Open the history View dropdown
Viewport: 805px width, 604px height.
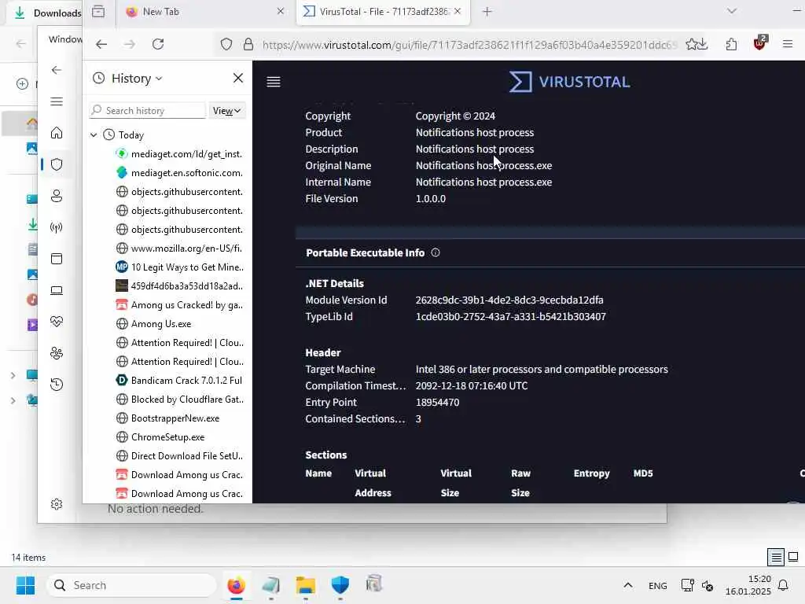coord(227,111)
